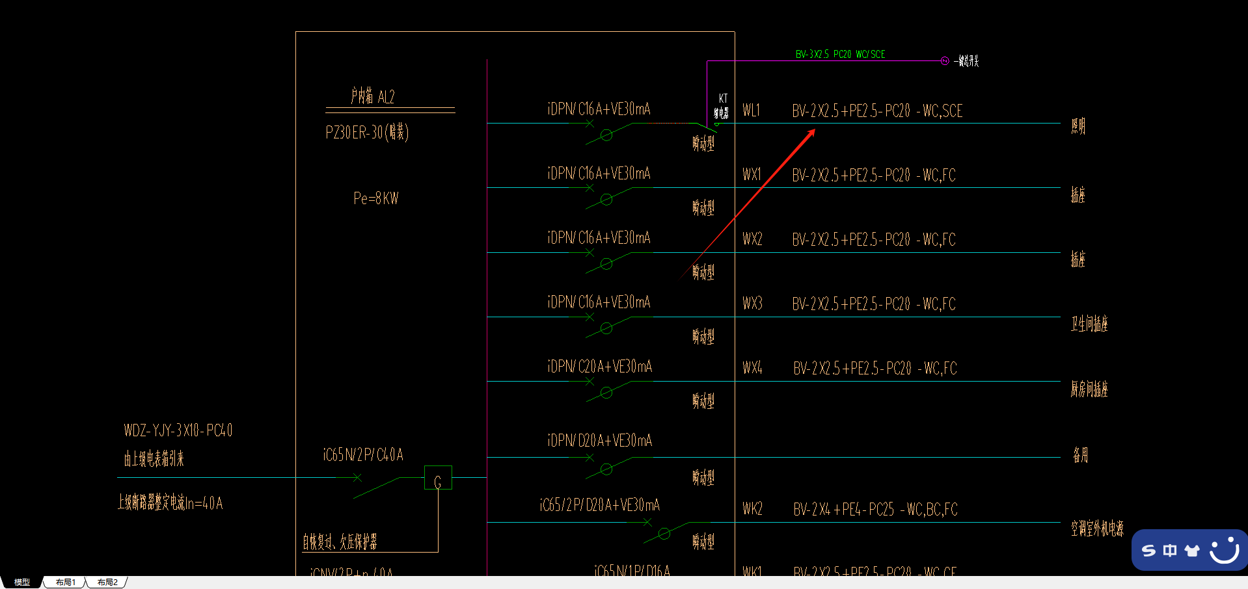Select the "BV-2X4+PE4-PC25 -WC,BC,FC" text
Viewport: 1248px width, 589px height.
click(876, 510)
